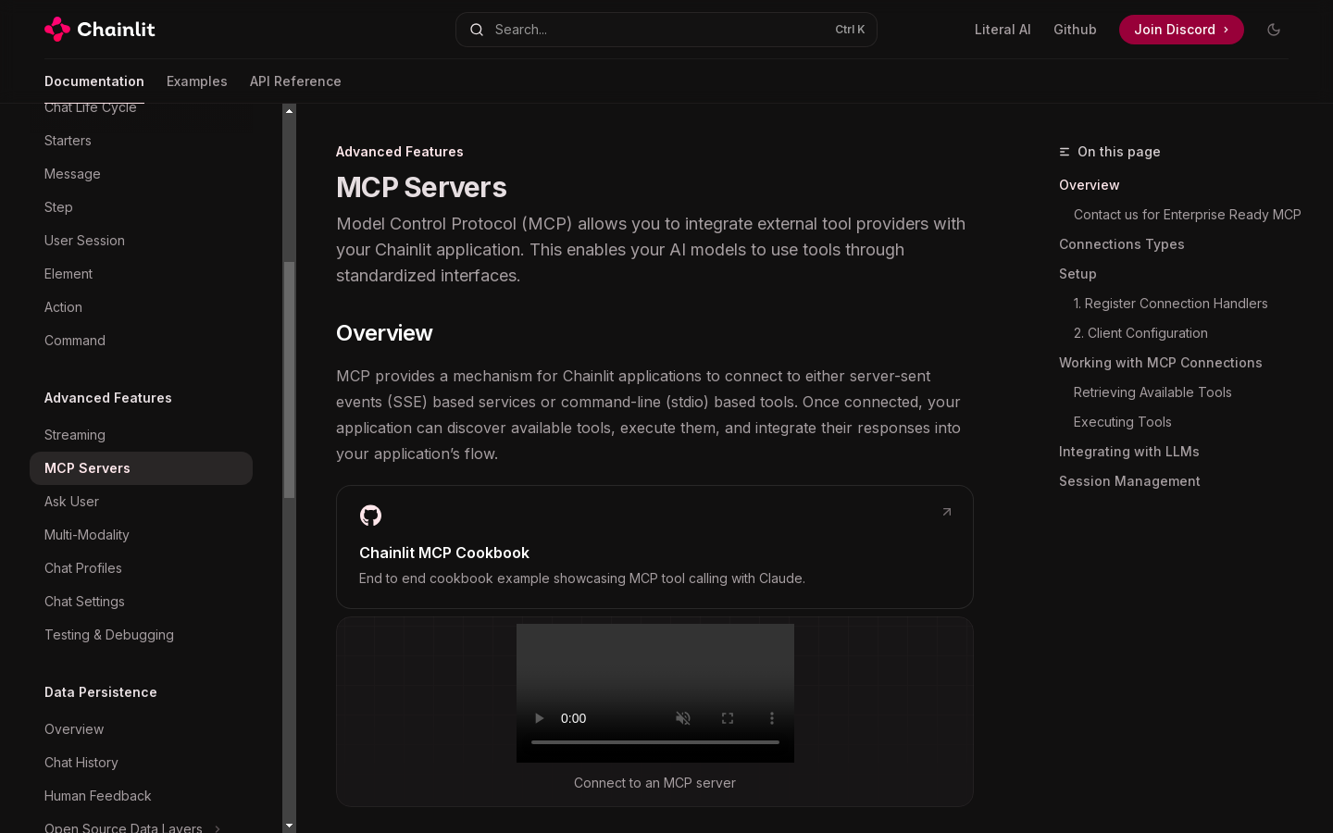The width and height of the screenshot is (1333, 833).
Task: Jump to Connections Types section
Action: tap(1121, 244)
